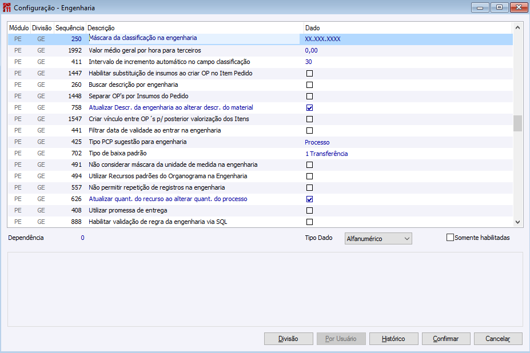Uncheck 'Atualizar Descr. da engenharia' checkbox
The width and height of the screenshot is (530, 353).
click(309, 108)
